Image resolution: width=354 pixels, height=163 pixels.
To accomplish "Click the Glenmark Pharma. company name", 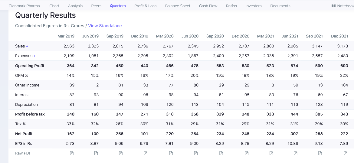I will pyautogui.click(x=25, y=6).
